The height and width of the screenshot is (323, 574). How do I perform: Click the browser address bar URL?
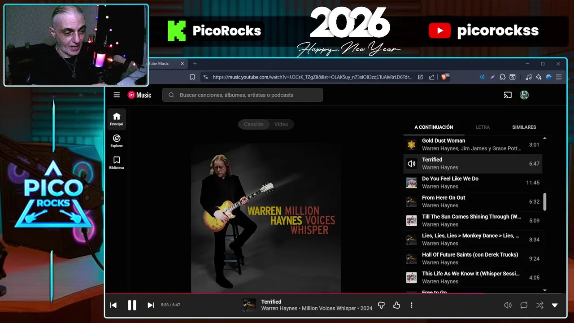tap(313, 77)
